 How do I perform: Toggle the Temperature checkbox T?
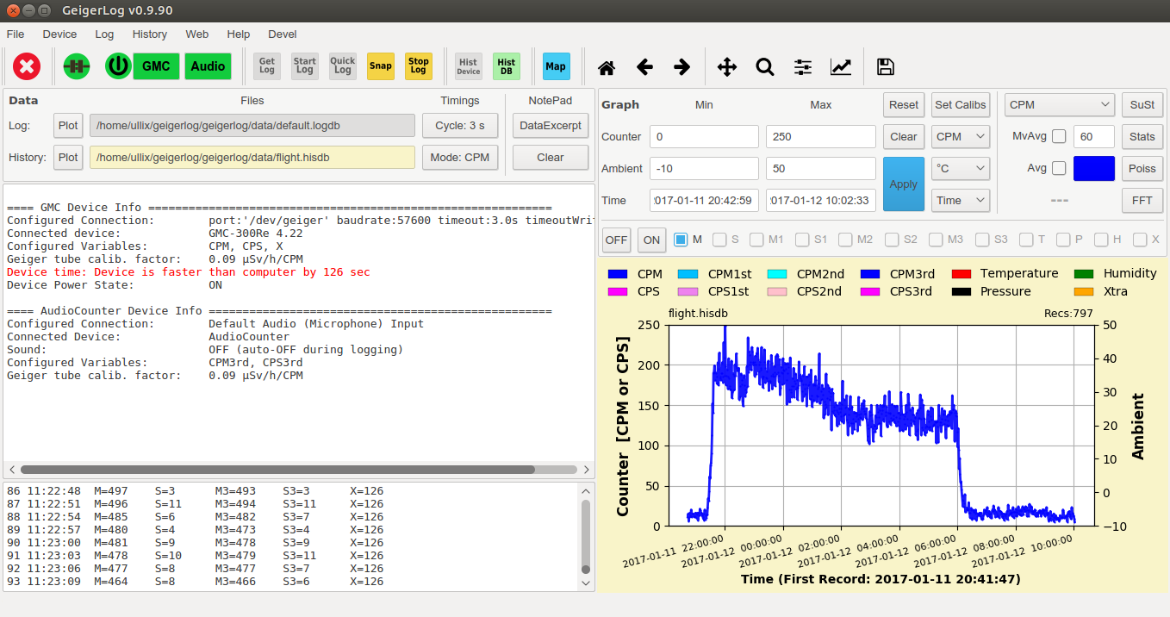pos(1026,240)
